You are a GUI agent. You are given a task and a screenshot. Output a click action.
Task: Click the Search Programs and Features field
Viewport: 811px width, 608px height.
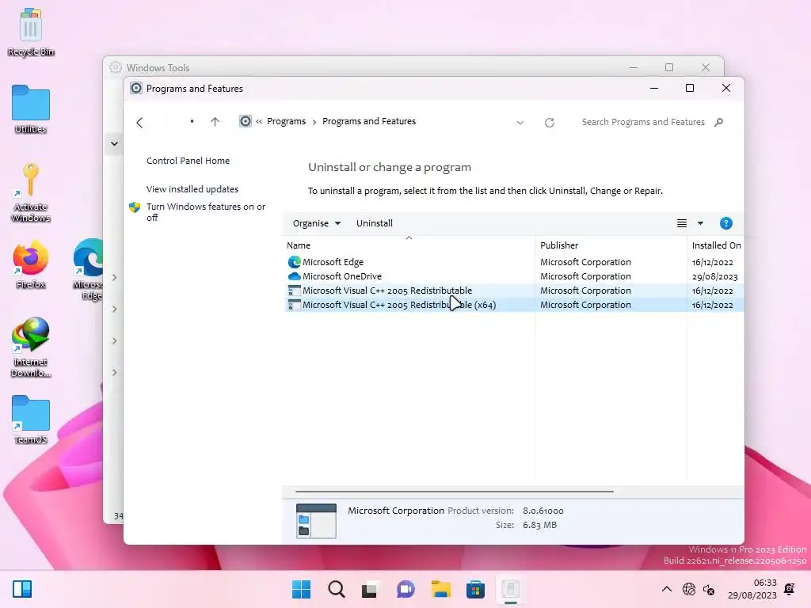click(x=643, y=122)
